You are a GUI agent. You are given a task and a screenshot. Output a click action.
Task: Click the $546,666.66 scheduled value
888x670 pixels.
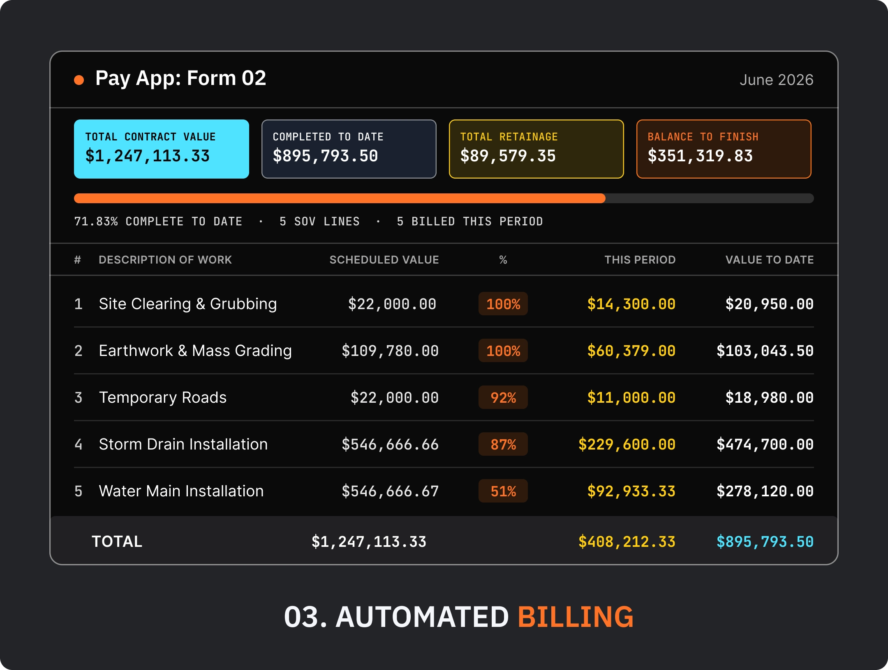pyautogui.click(x=390, y=445)
